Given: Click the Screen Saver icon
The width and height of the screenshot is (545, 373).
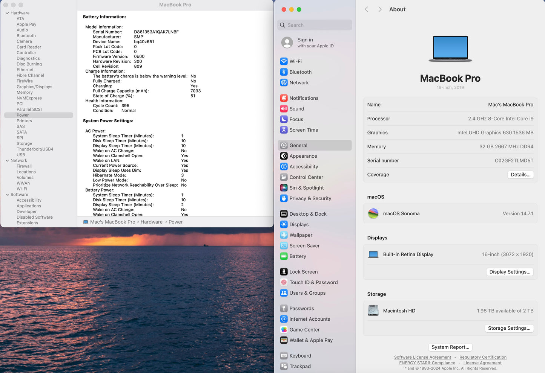Looking at the screenshot, I should 284,245.
